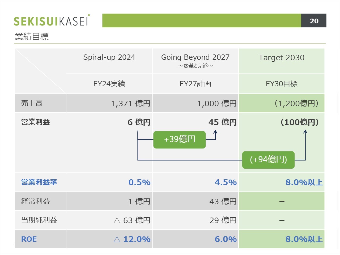
Task: Select the 営業利益率 row label
Action: tap(39, 182)
